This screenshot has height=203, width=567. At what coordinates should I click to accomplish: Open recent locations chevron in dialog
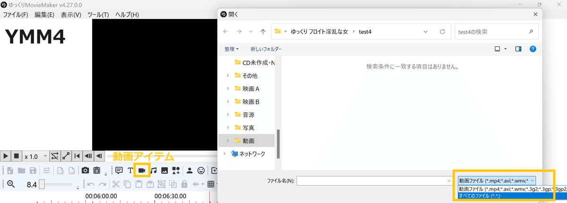(x=250, y=32)
